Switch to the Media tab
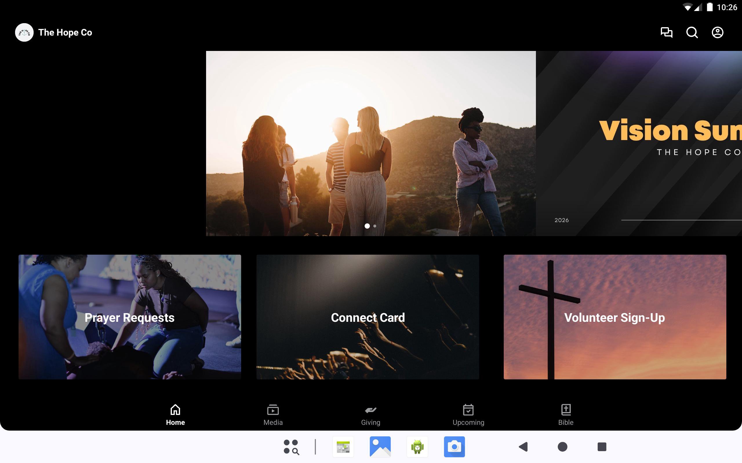This screenshot has width=742, height=463. coord(273,415)
